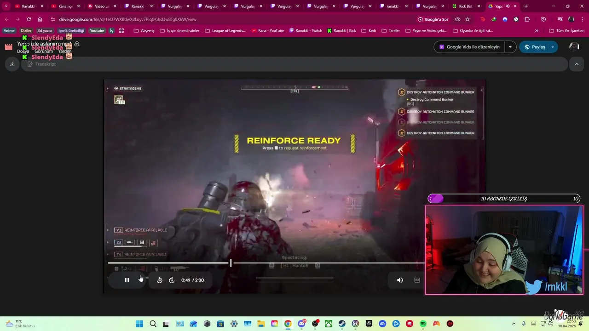Mute the video player volume
The image size is (589, 331).
400,280
